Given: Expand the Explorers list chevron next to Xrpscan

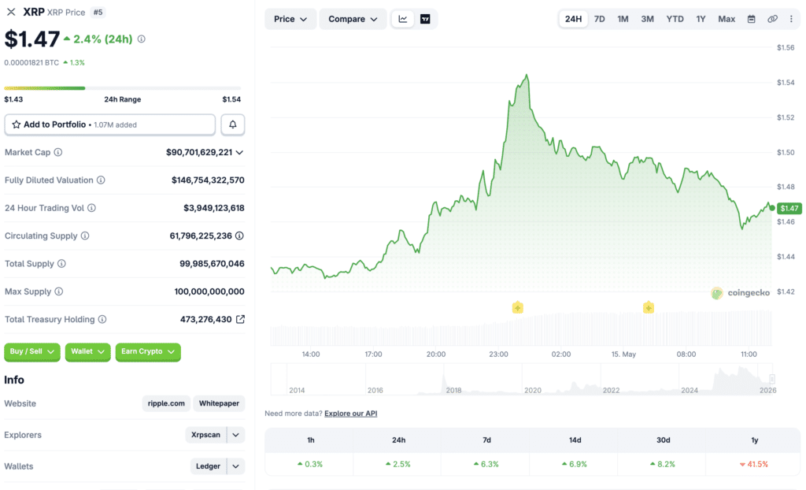Looking at the screenshot, I should [235, 435].
